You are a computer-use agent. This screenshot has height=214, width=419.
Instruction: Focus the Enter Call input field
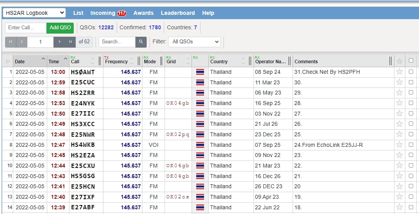click(x=26, y=28)
